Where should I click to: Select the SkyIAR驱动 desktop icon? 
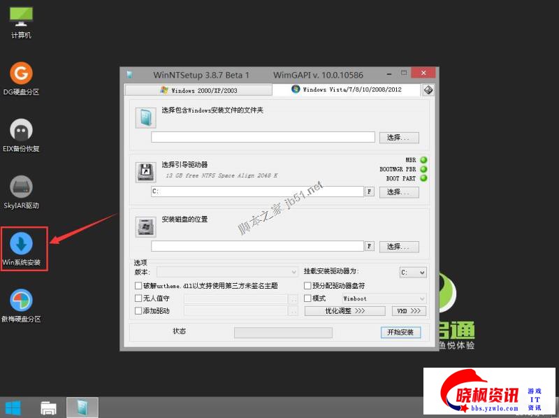[22, 187]
